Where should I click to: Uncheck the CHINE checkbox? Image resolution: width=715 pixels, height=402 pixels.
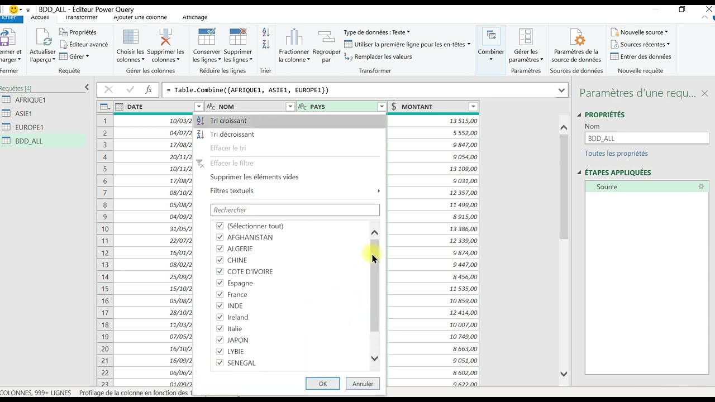220,260
